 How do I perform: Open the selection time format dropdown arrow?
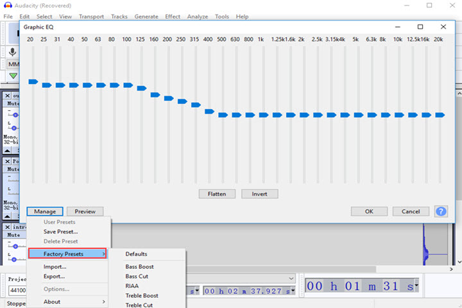(x=293, y=291)
